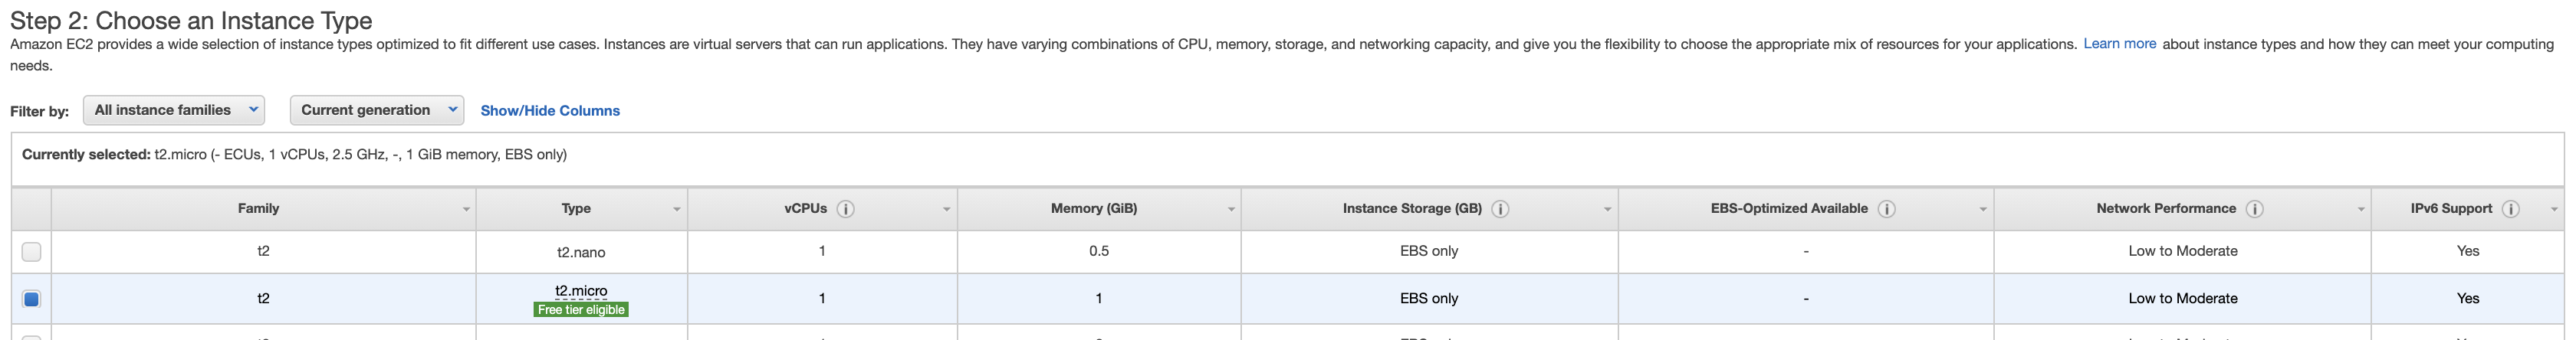Screen dimensions: 2576x340
Task: Sort by the Family column arrow
Action: point(466,210)
